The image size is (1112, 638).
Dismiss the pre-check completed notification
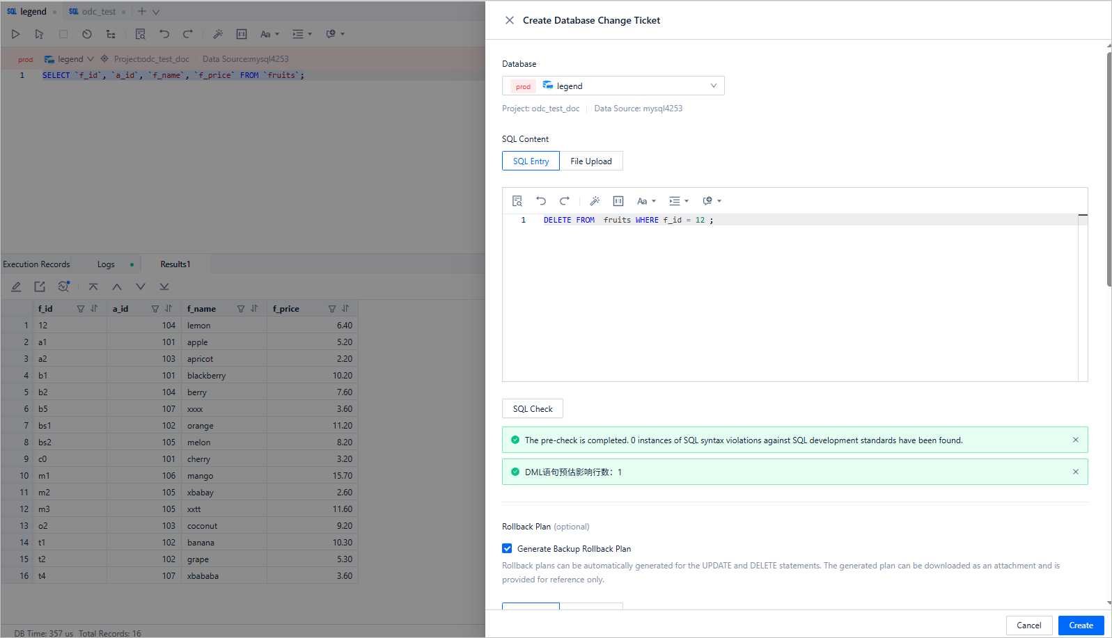pyautogui.click(x=1076, y=440)
